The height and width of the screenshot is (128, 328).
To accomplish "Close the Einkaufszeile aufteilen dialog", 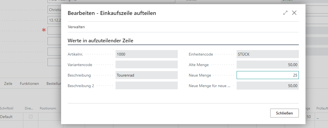I will pyautogui.click(x=294, y=13).
